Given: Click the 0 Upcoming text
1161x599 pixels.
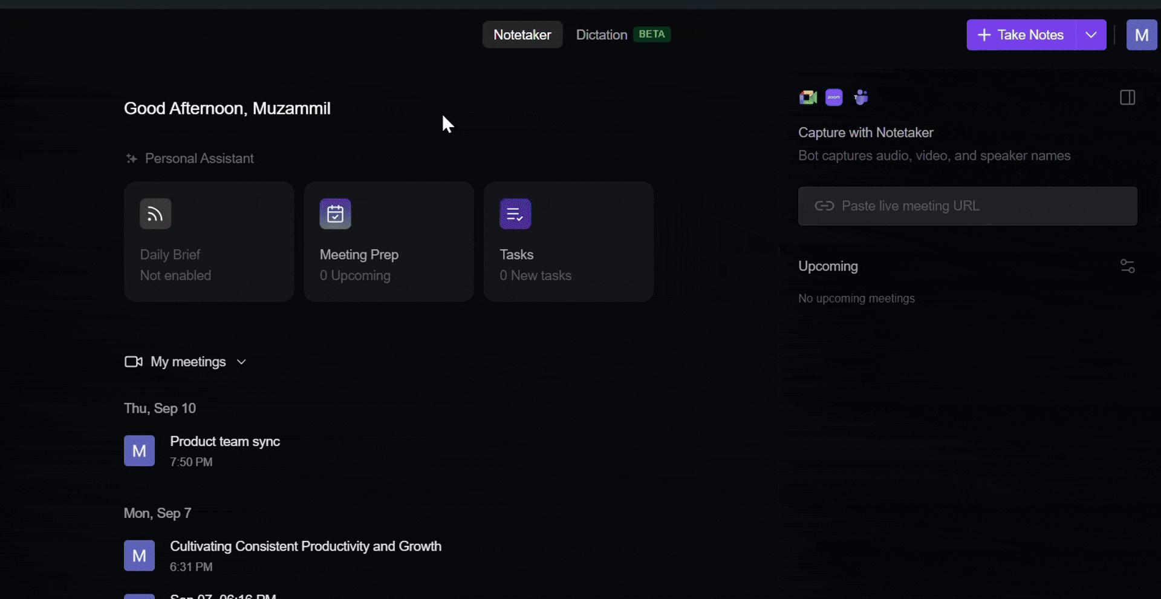Looking at the screenshot, I should tap(355, 275).
